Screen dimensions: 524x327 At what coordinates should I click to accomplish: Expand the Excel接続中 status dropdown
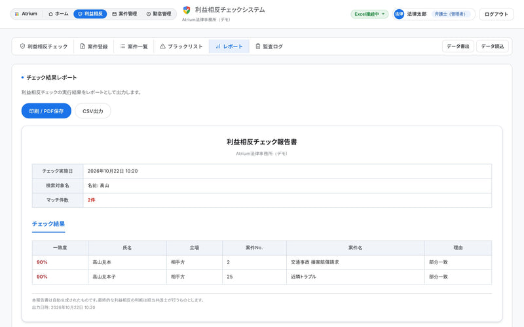click(x=369, y=14)
